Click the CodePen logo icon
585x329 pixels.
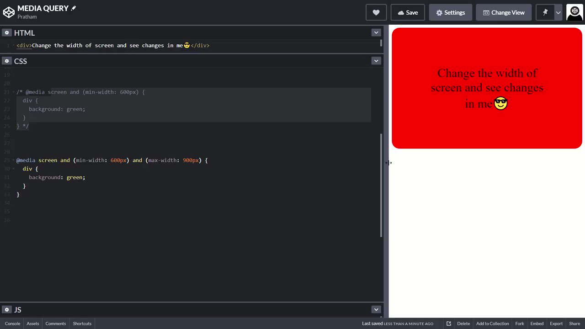[9, 12]
